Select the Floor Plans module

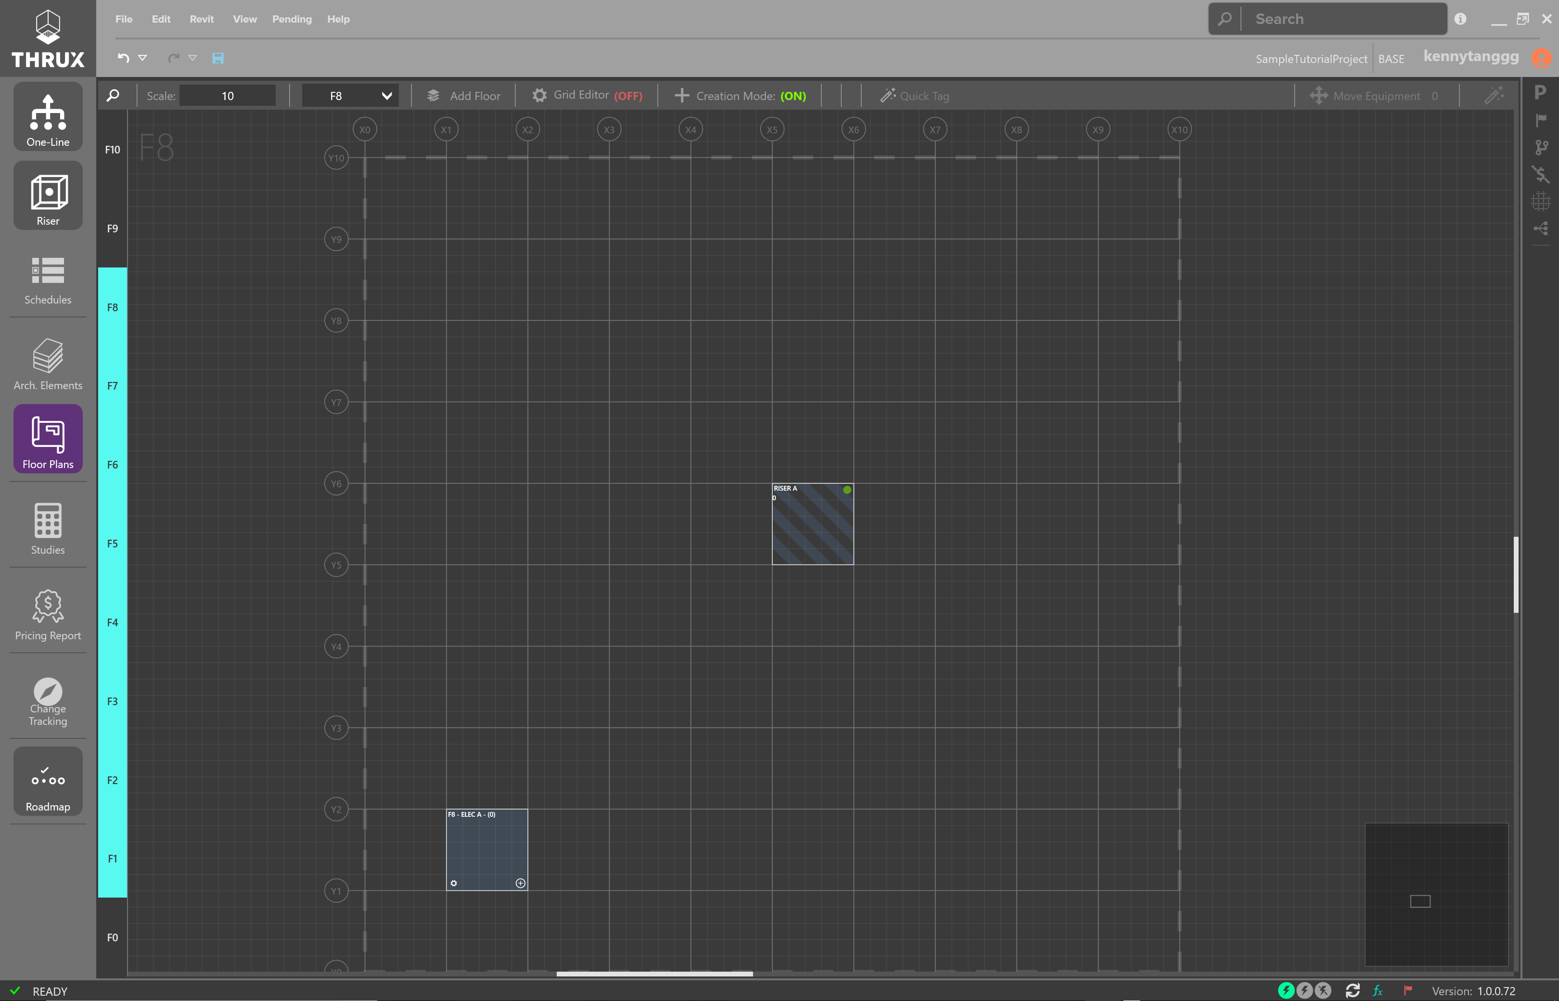click(x=48, y=439)
